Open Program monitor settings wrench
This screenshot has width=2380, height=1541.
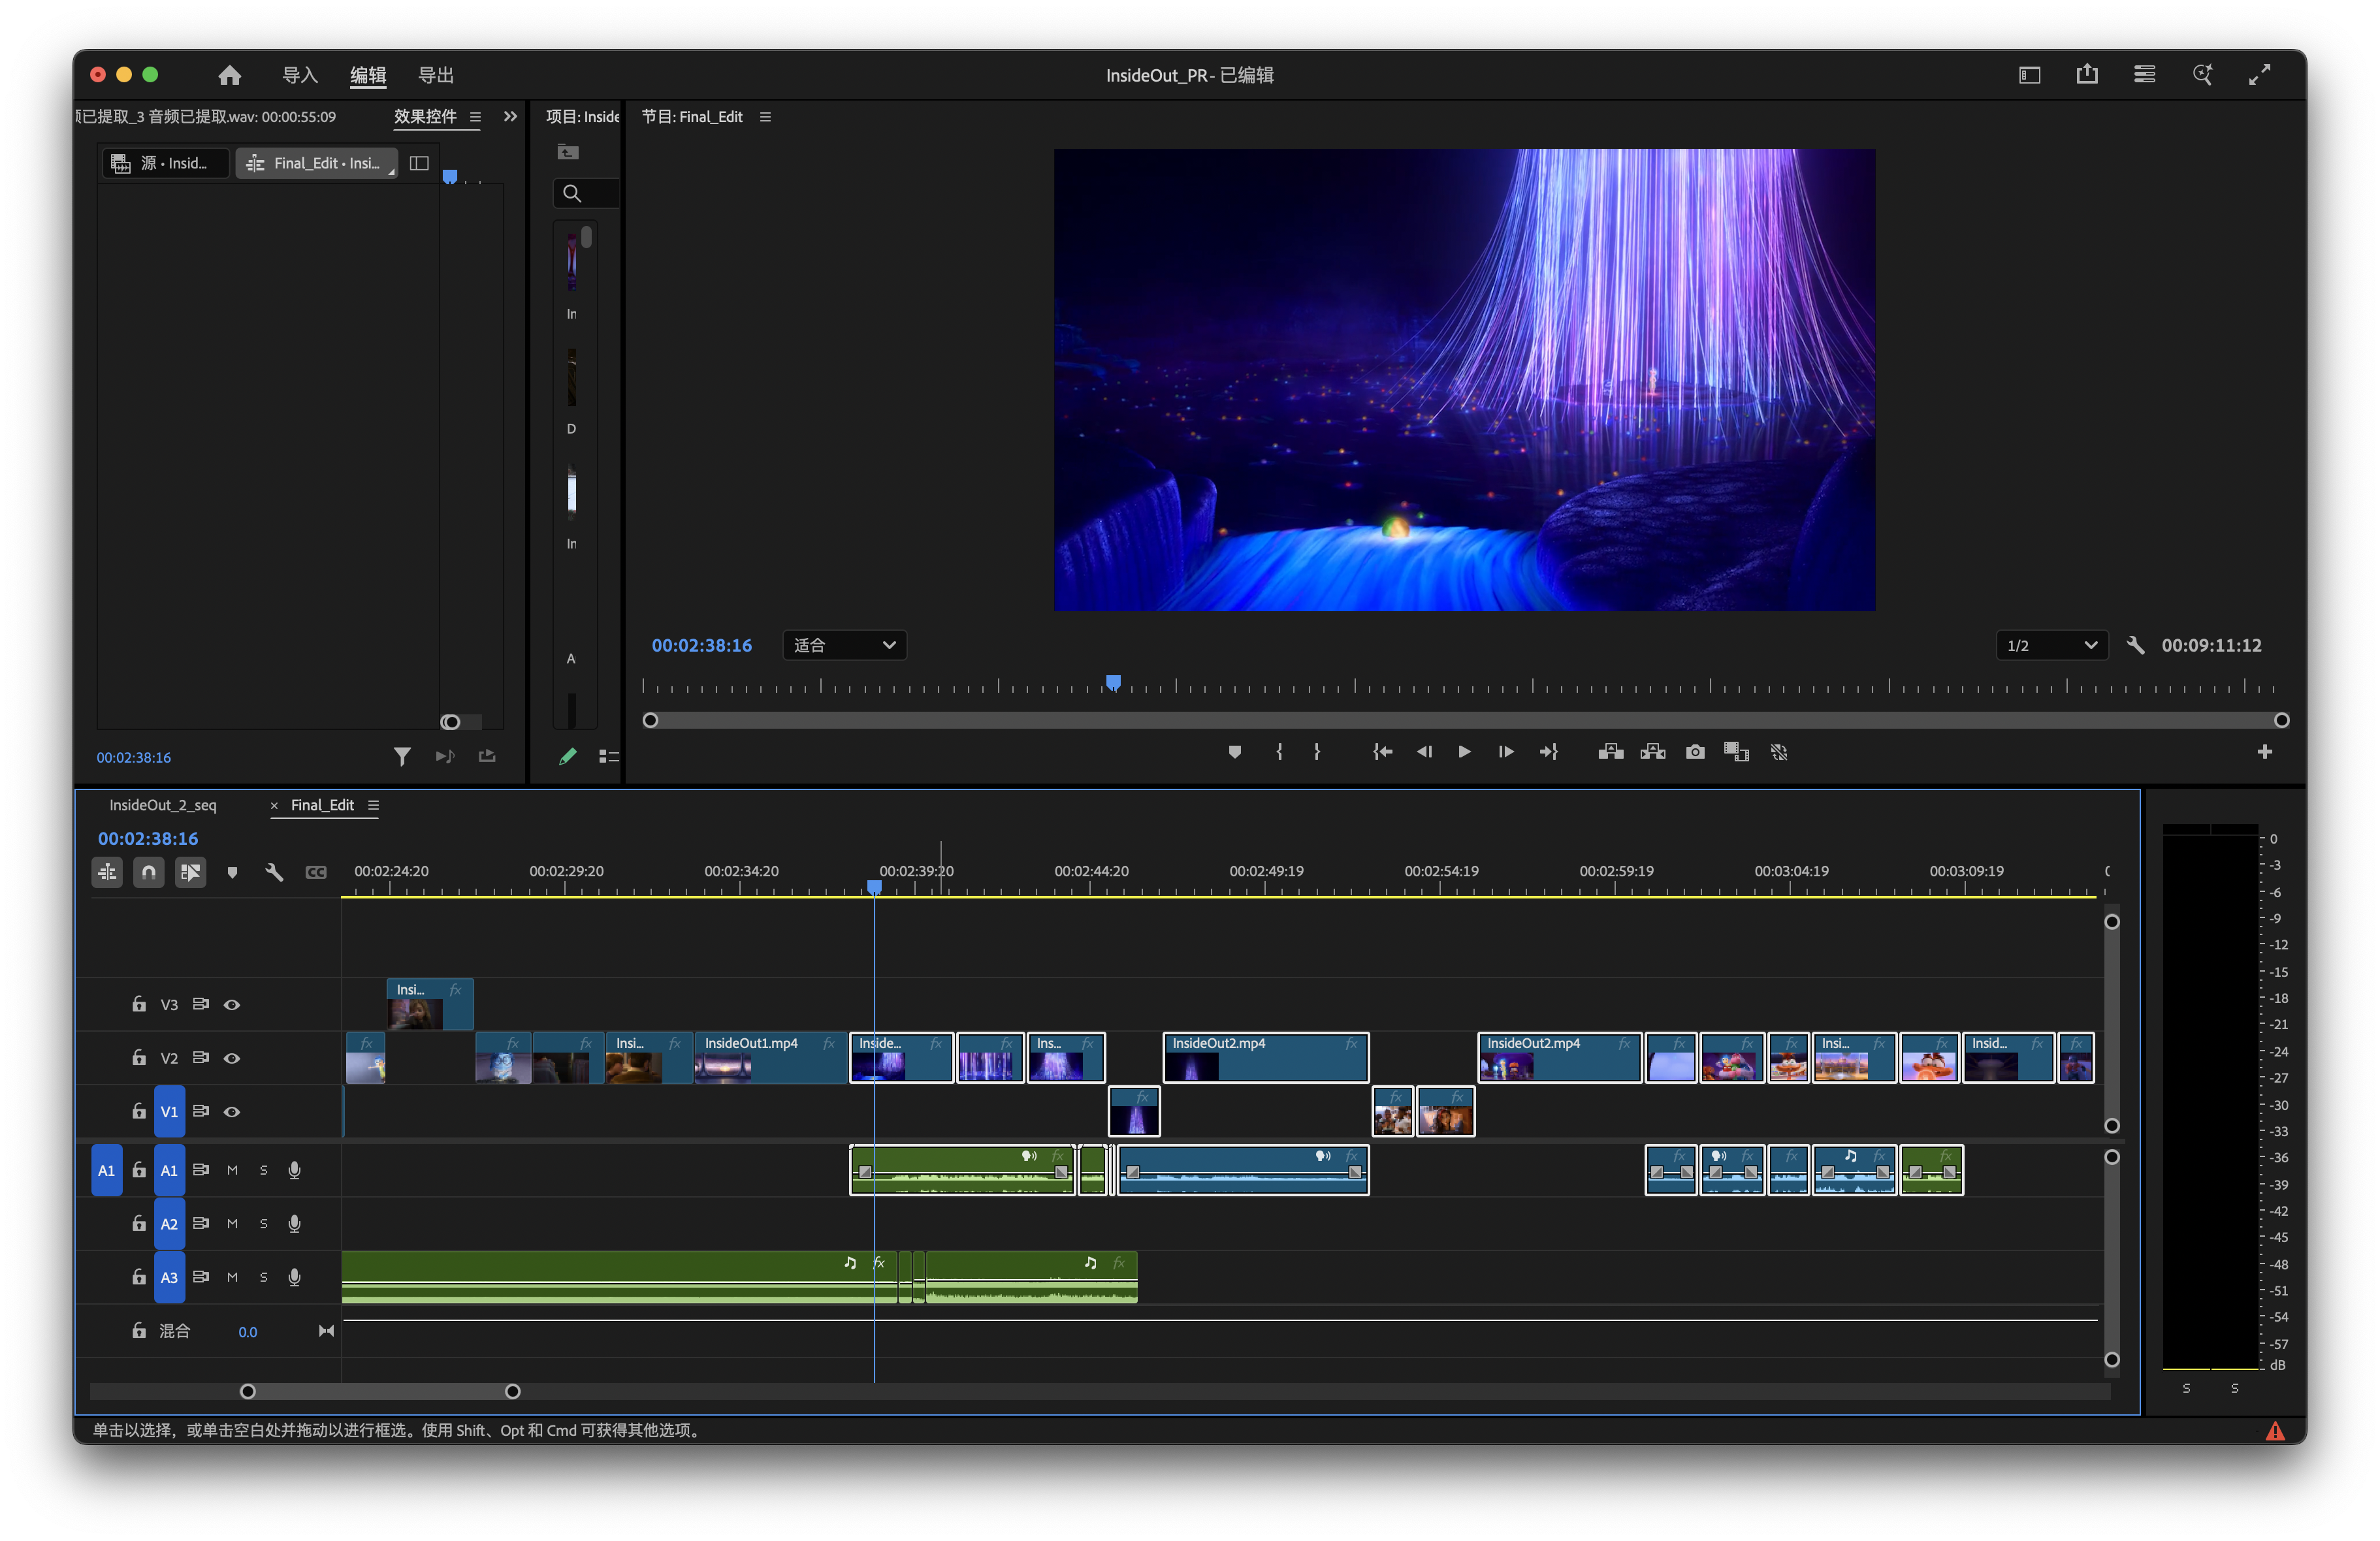pos(2135,646)
